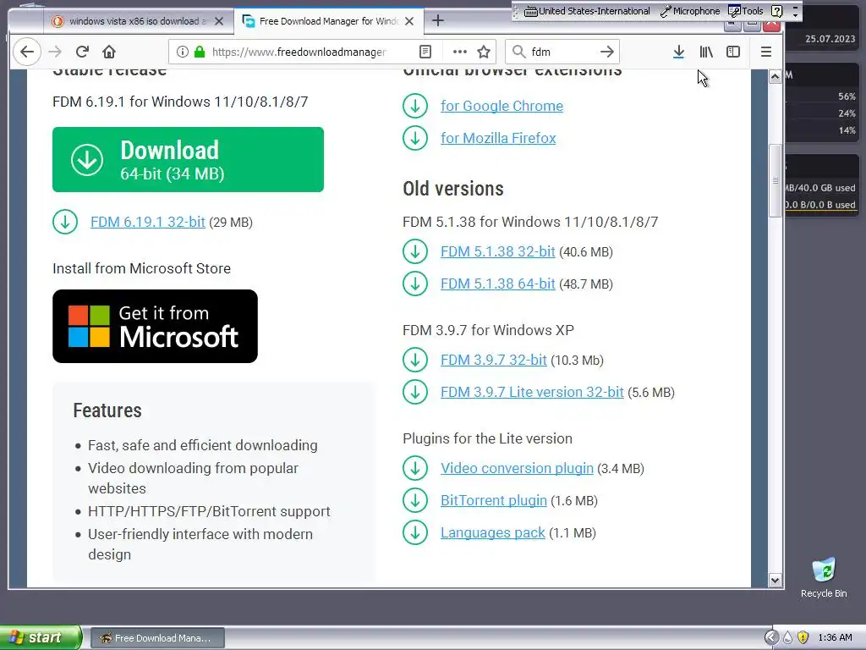Select Free Download Manager taskbar button
Image resolution: width=866 pixels, height=650 pixels.
pyautogui.click(x=157, y=638)
